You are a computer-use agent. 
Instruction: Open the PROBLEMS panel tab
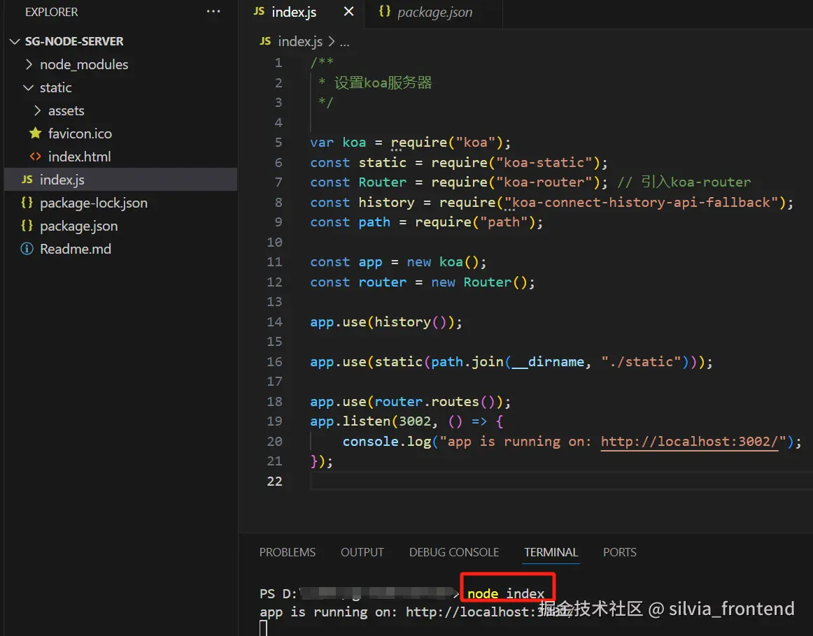288,552
